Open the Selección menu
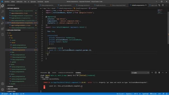This screenshot has height=95, width=169. click(x=19, y=2)
